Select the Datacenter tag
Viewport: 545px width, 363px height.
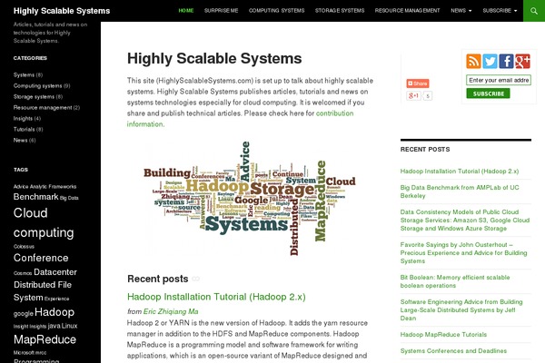55,272
